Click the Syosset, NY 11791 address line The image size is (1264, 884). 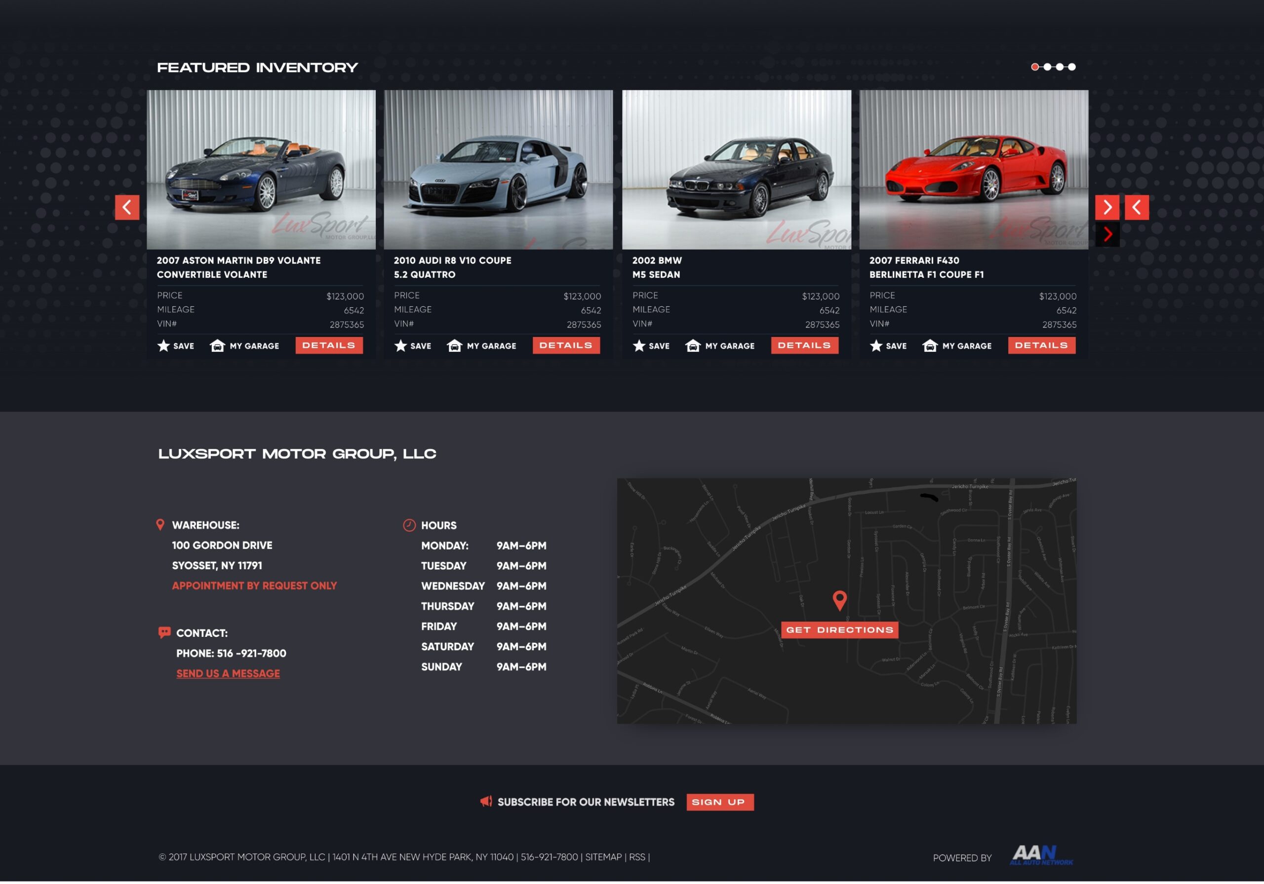coord(217,566)
